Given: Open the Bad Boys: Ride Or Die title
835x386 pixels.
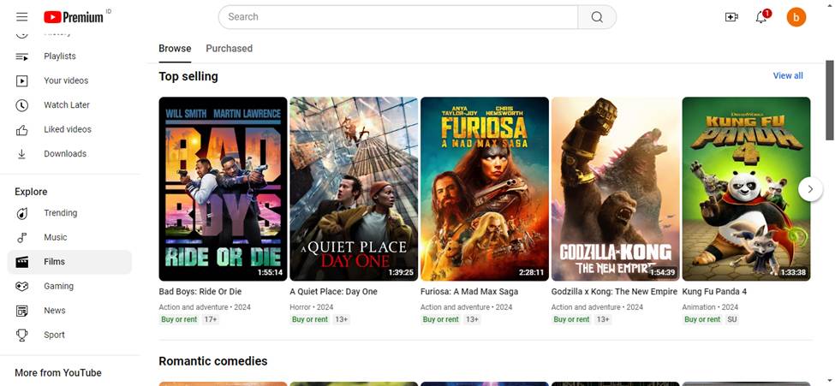Looking at the screenshot, I should coord(200,292).
